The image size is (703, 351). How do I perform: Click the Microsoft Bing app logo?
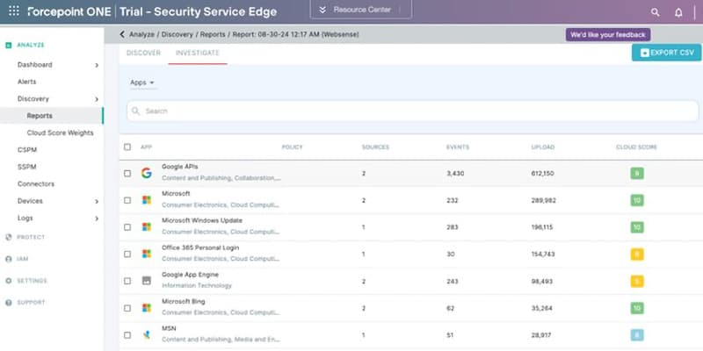(147, 308)
